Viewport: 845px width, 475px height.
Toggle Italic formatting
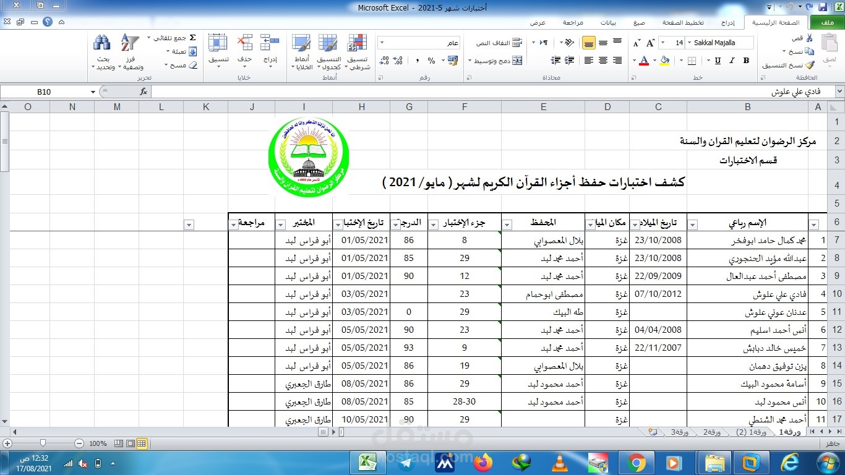coord(732,61)
